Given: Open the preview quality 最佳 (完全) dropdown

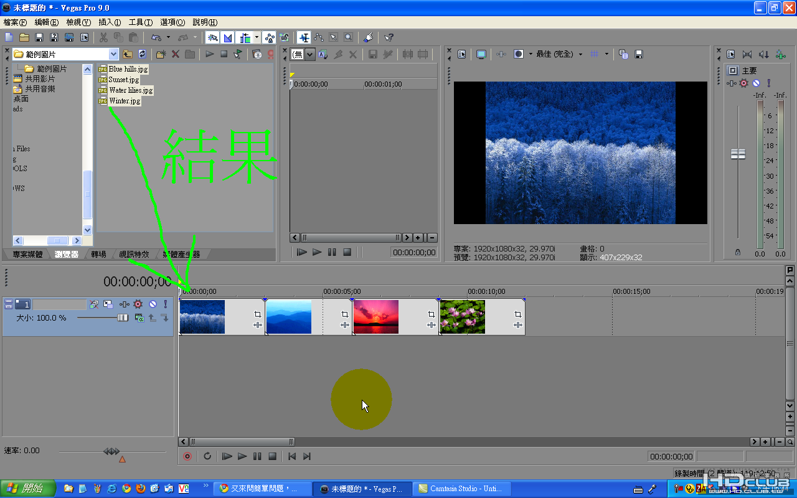Looking at the screenshot, I should coord(580,54).
